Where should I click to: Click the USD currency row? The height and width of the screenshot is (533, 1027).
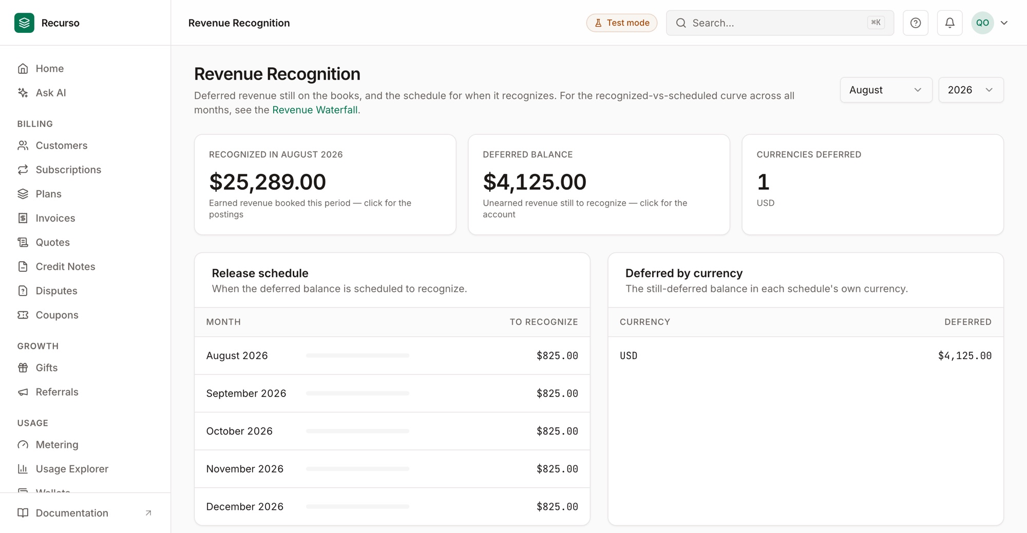click(806, 356)
